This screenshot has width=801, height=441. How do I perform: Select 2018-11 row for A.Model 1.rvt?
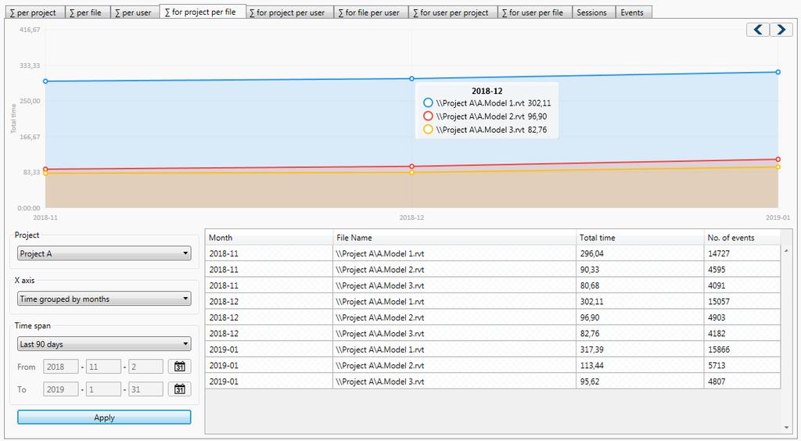[x=493, y=253]
